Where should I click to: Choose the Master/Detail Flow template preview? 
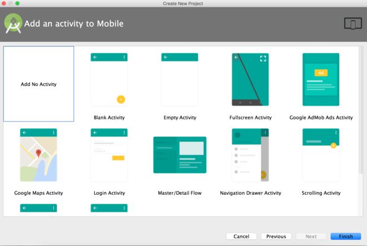tap(180, 155)
